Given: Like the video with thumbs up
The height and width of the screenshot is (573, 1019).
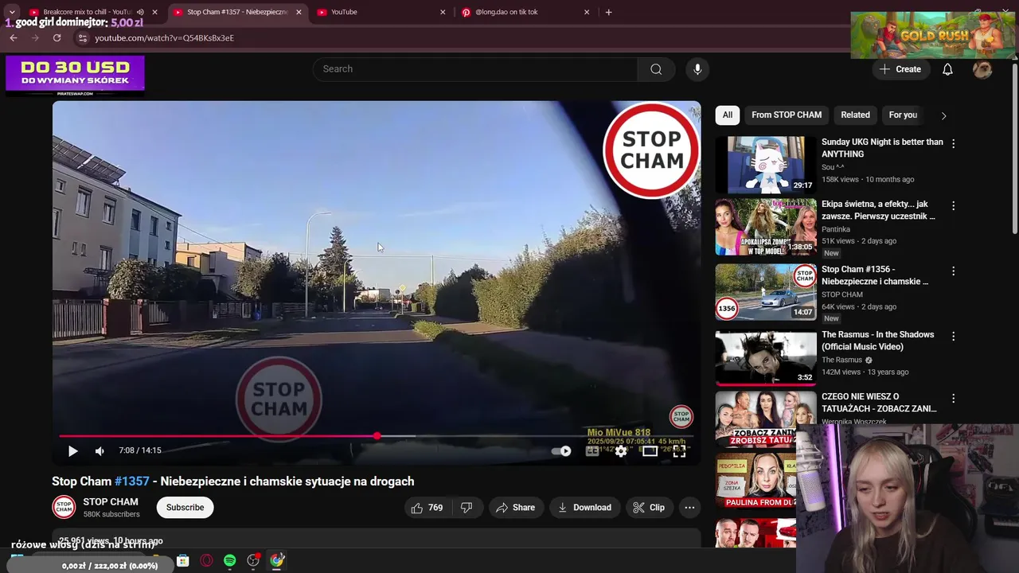Looking at the screenshot, I should pyautogui.click(x=426, y=508).
